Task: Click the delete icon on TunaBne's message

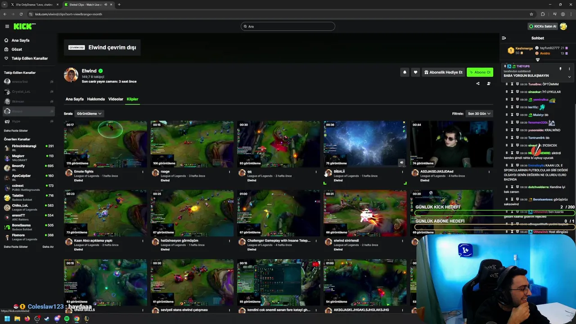Action: [507, 84]
